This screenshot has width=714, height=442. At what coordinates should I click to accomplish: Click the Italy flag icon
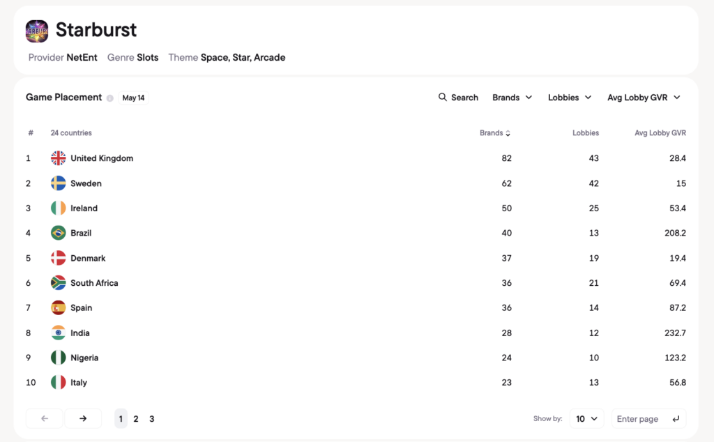pos(59,382)
